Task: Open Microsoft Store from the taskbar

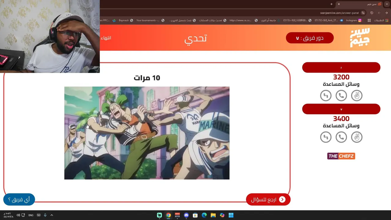Action: [195, 215]
